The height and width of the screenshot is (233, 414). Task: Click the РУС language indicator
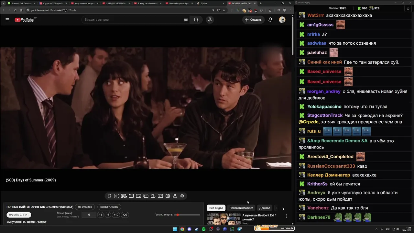(388, 229)
